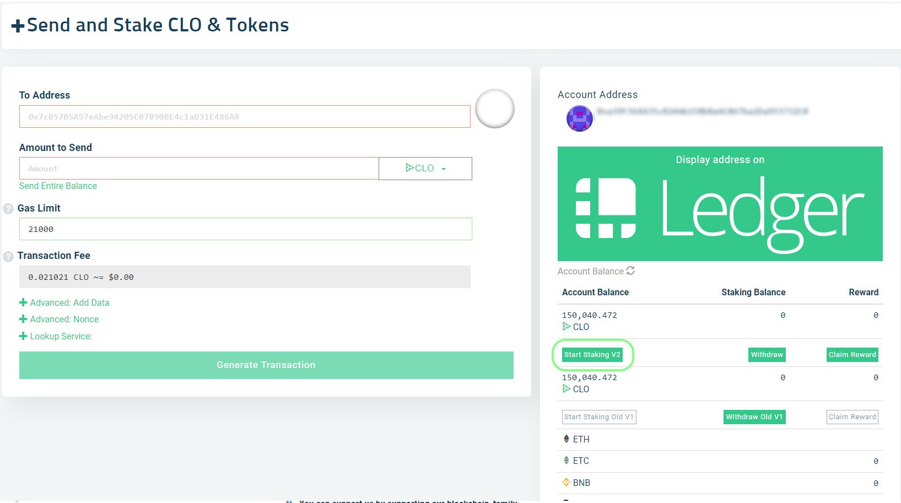Click the Withdraw Old V1 button
Image resolution: width=901 pixels, height=503 pixels.
click(754, 417)
